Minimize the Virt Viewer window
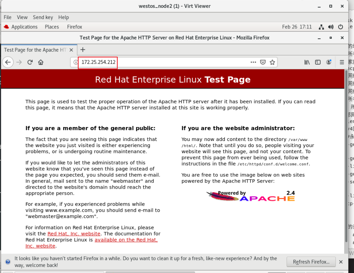This screenshot has width=354, height=273. coord(319,6)
